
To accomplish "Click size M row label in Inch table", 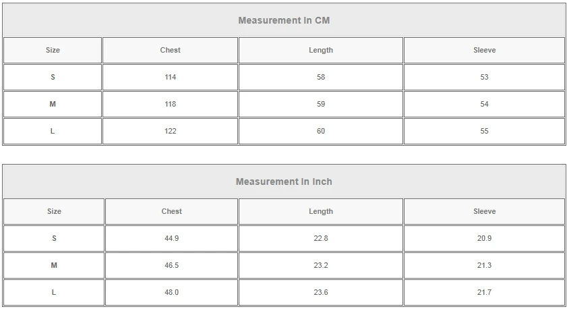I will tap(54, 265).
